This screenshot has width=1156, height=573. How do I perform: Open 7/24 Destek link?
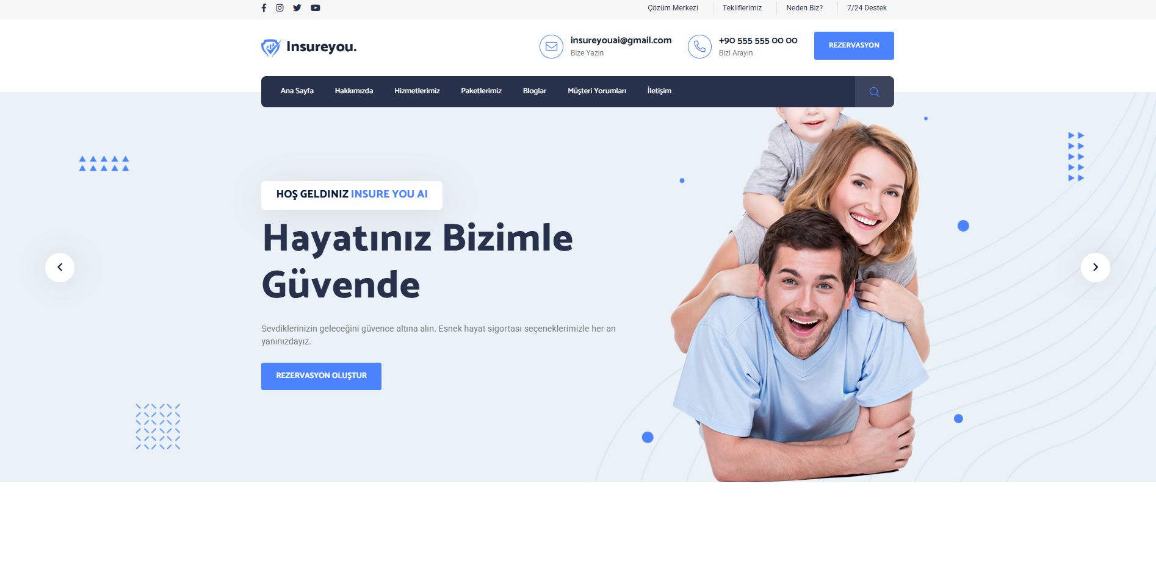[867, 8]
